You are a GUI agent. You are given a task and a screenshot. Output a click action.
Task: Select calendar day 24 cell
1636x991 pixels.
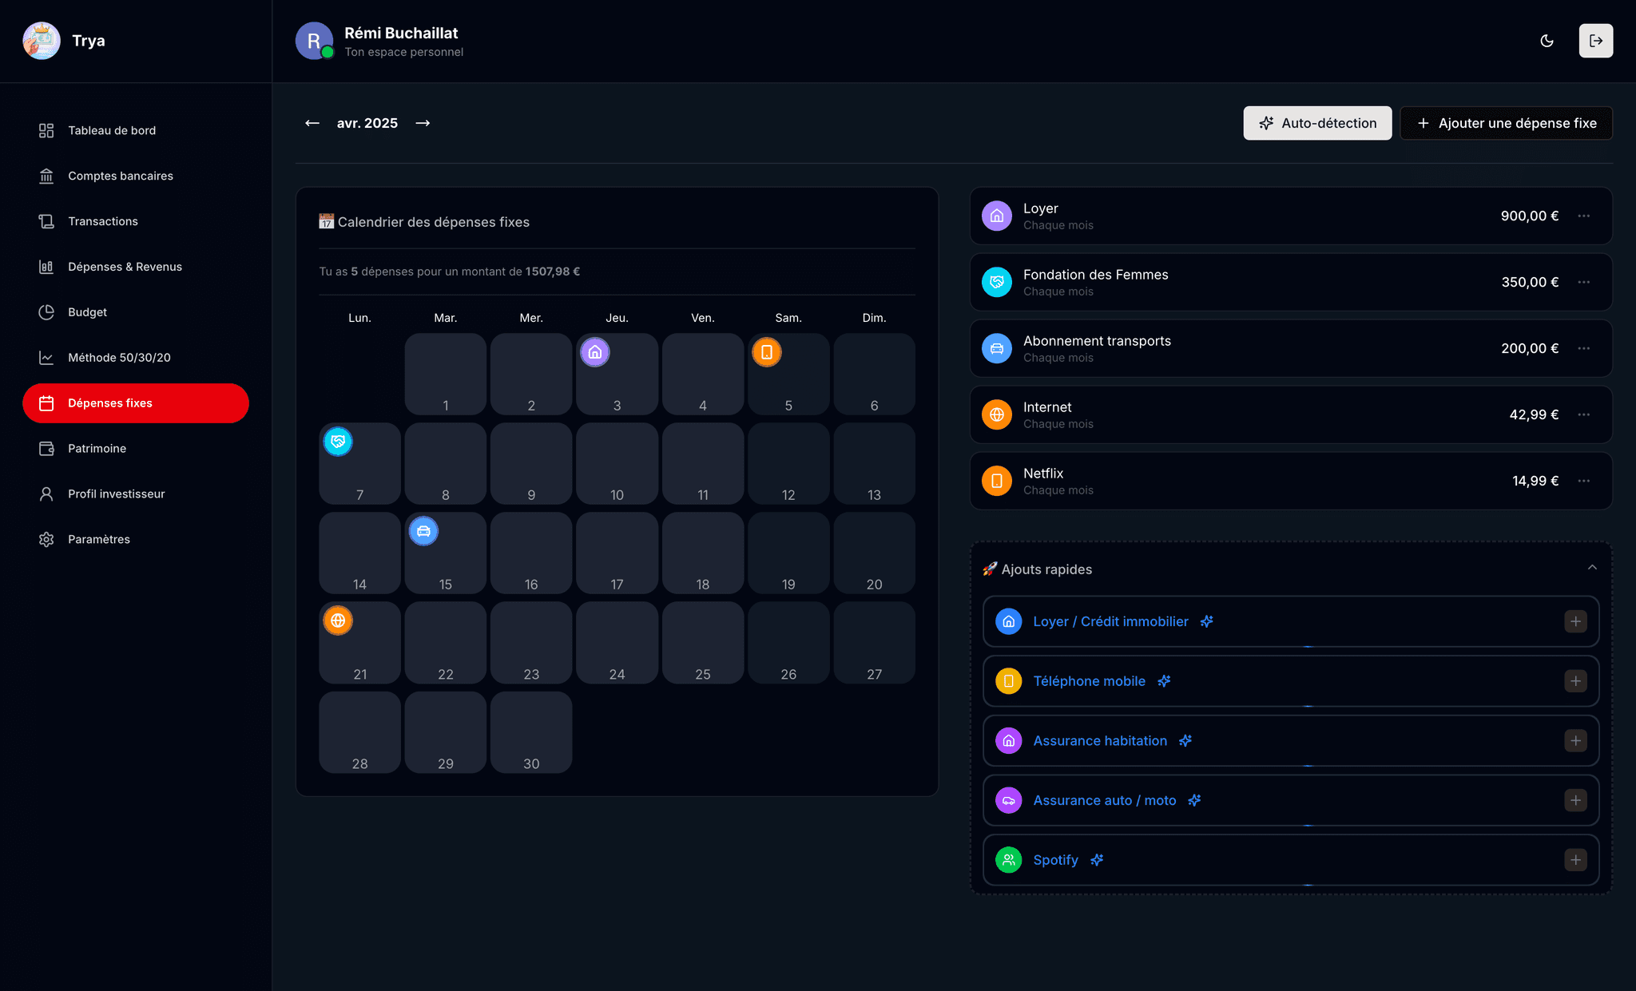point(617,643)
